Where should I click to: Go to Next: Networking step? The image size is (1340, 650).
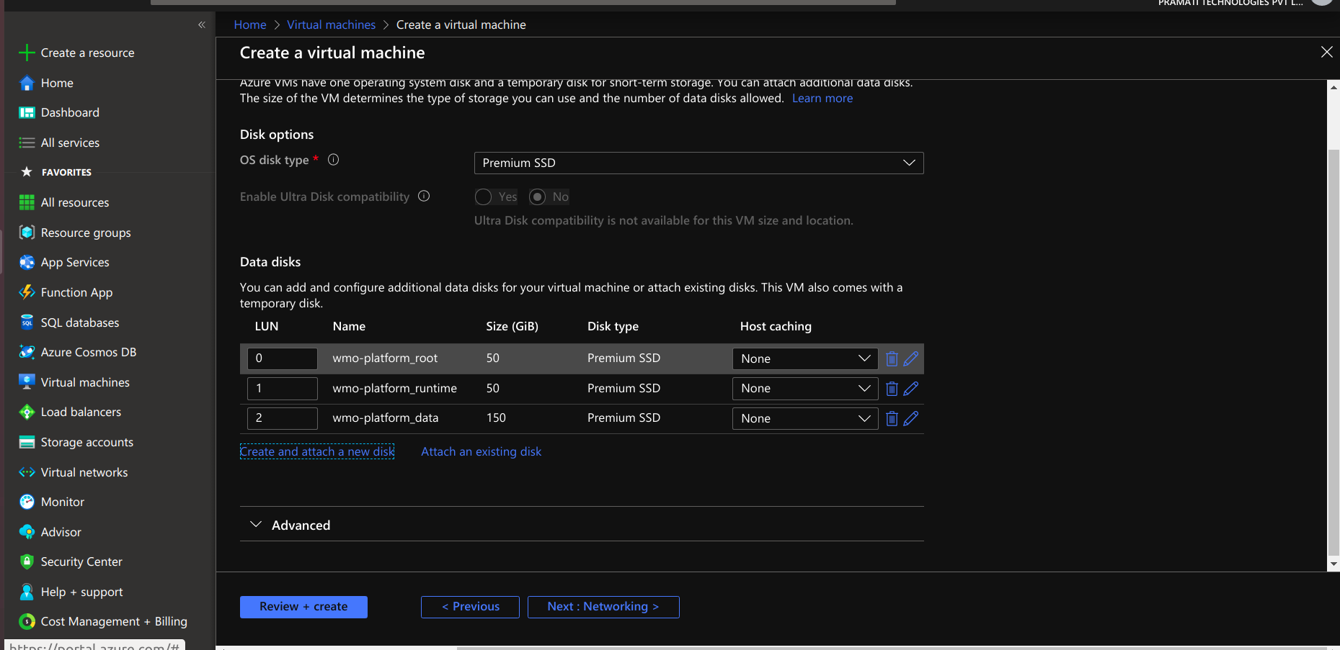603,607
